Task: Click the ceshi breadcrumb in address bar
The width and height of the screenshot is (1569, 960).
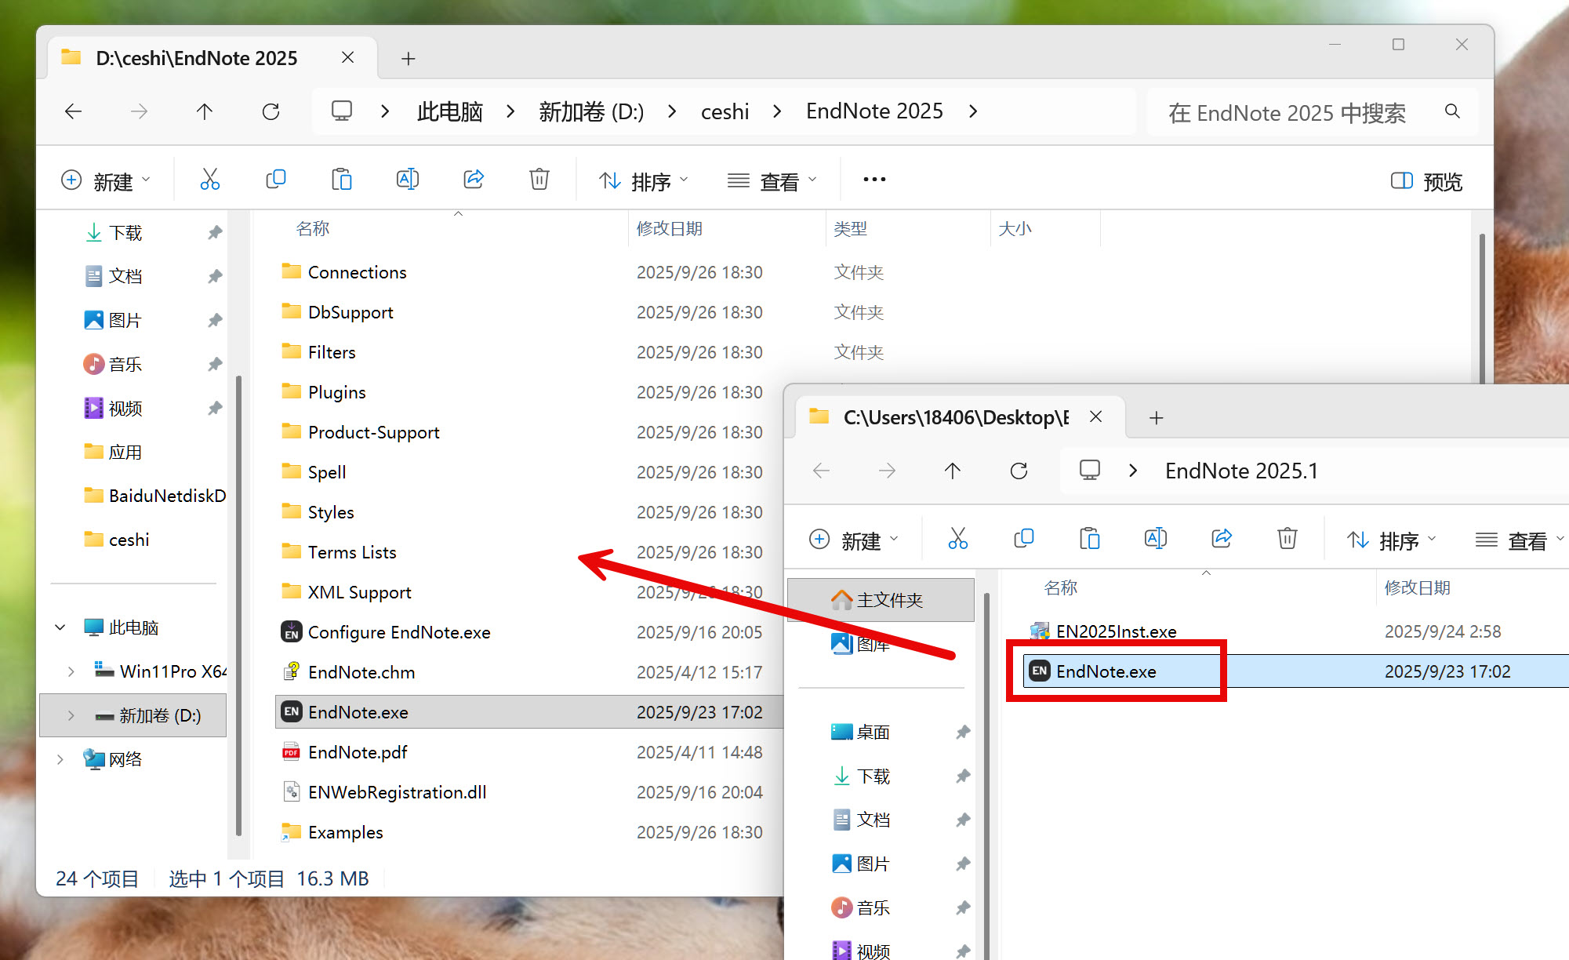Action: pos(725,111)
